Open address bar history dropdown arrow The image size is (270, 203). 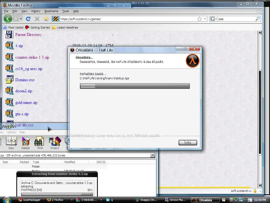[205, 19]
